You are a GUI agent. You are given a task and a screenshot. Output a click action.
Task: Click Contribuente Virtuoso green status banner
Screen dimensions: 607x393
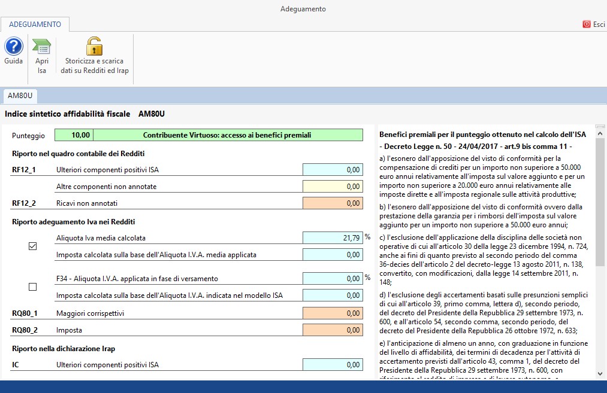click(x=228, y=135)
